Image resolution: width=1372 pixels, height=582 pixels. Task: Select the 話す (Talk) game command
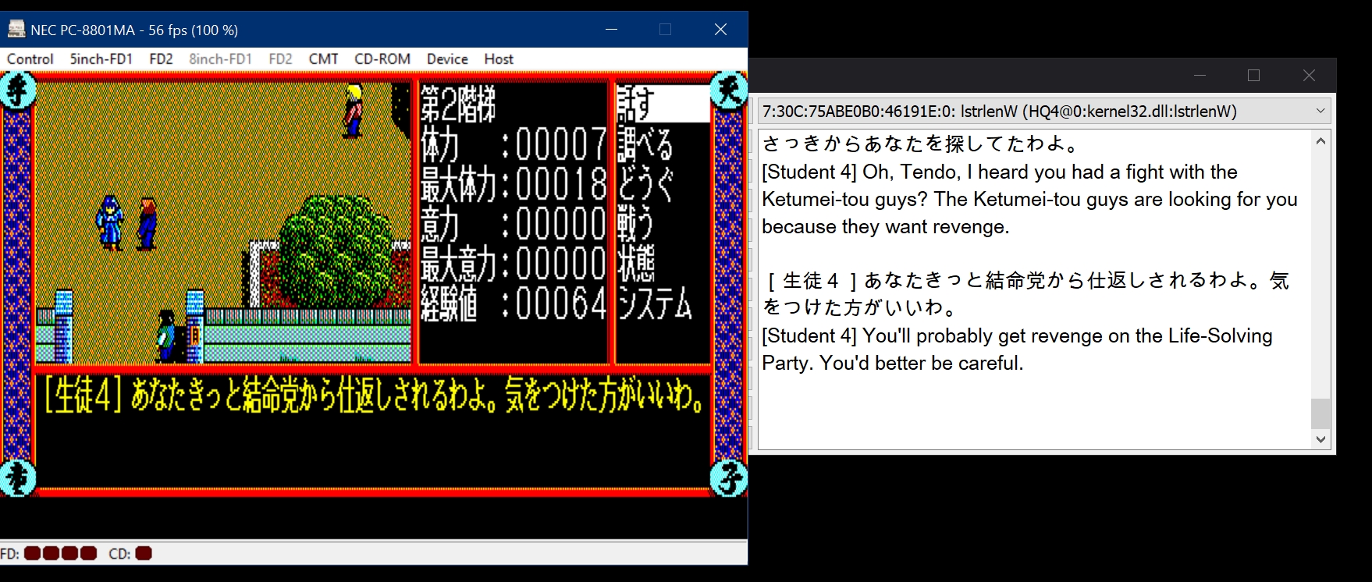[x=663, y=104]
